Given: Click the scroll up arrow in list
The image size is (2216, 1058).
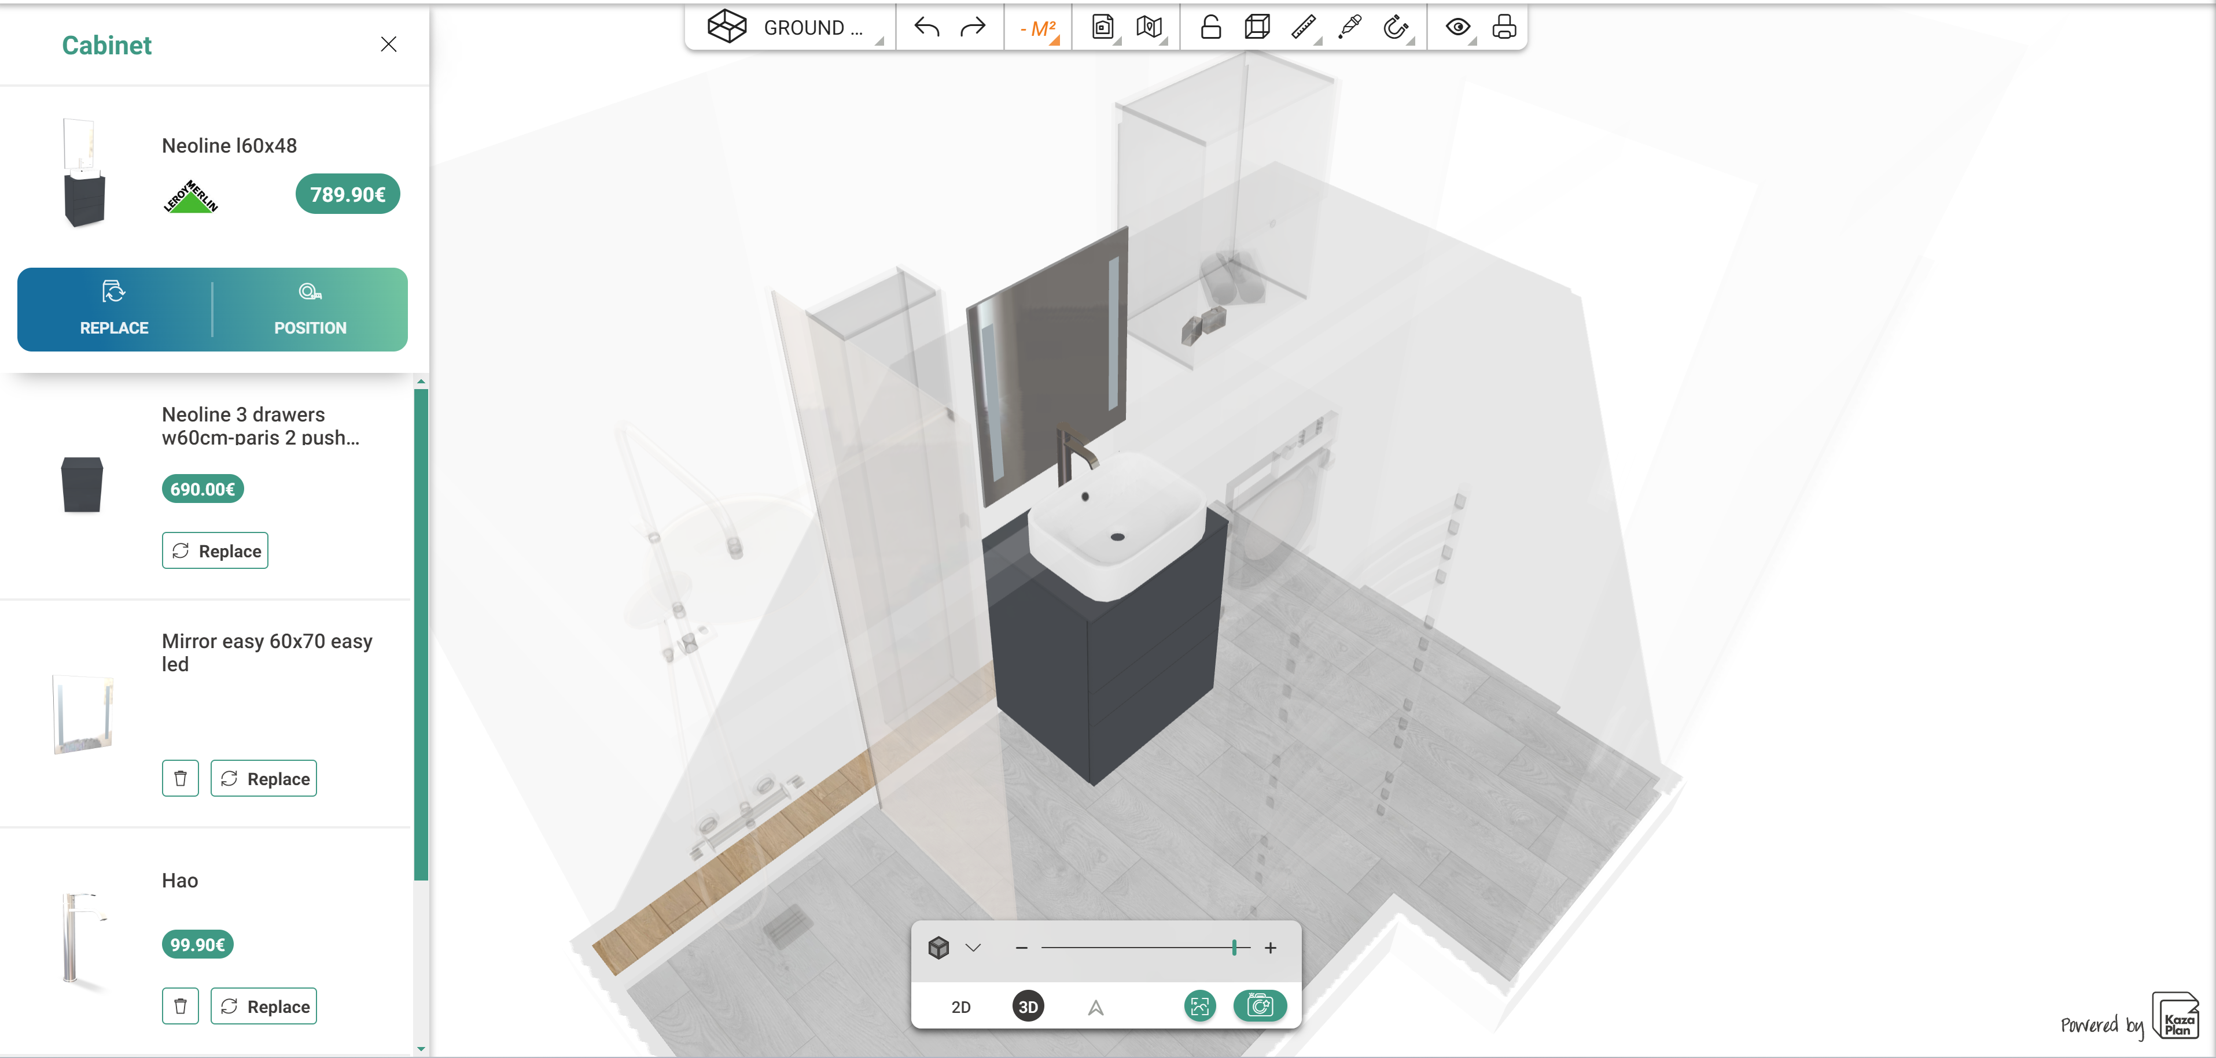Looking at the screenshot, I should pos(421,381).
